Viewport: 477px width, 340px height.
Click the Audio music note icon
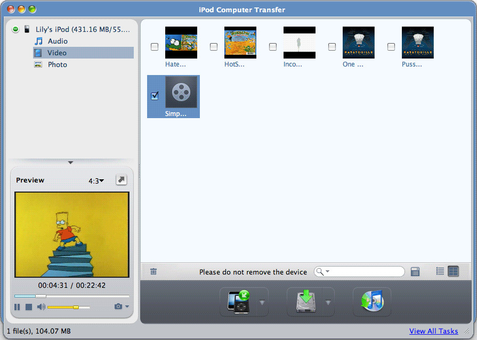[38, 41]
